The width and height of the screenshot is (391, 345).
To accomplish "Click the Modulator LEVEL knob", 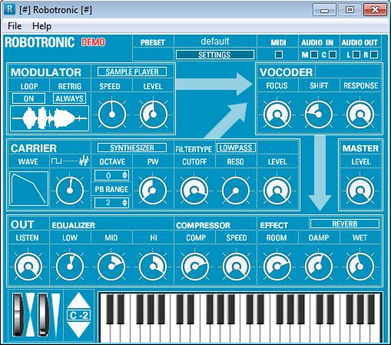I will 154,114.
